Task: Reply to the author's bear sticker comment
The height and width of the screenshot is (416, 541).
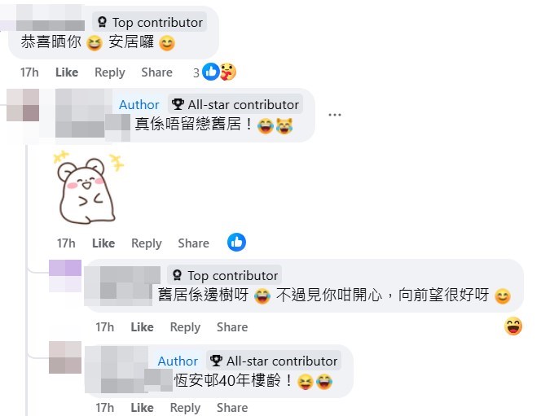Action: pos(147,243)
